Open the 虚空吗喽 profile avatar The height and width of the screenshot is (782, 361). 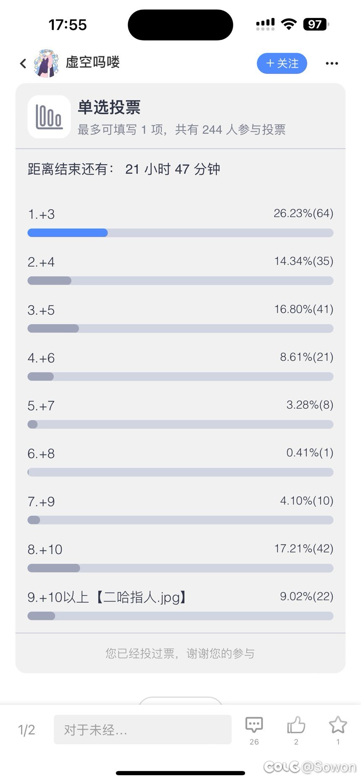pos(46,63)
